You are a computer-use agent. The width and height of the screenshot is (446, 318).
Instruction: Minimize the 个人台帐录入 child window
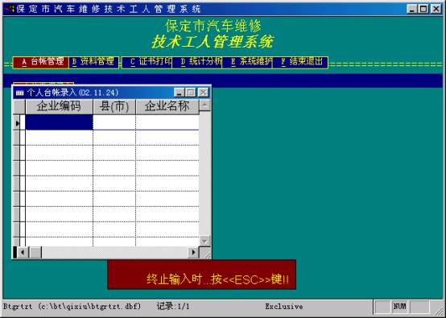[180, 93]
